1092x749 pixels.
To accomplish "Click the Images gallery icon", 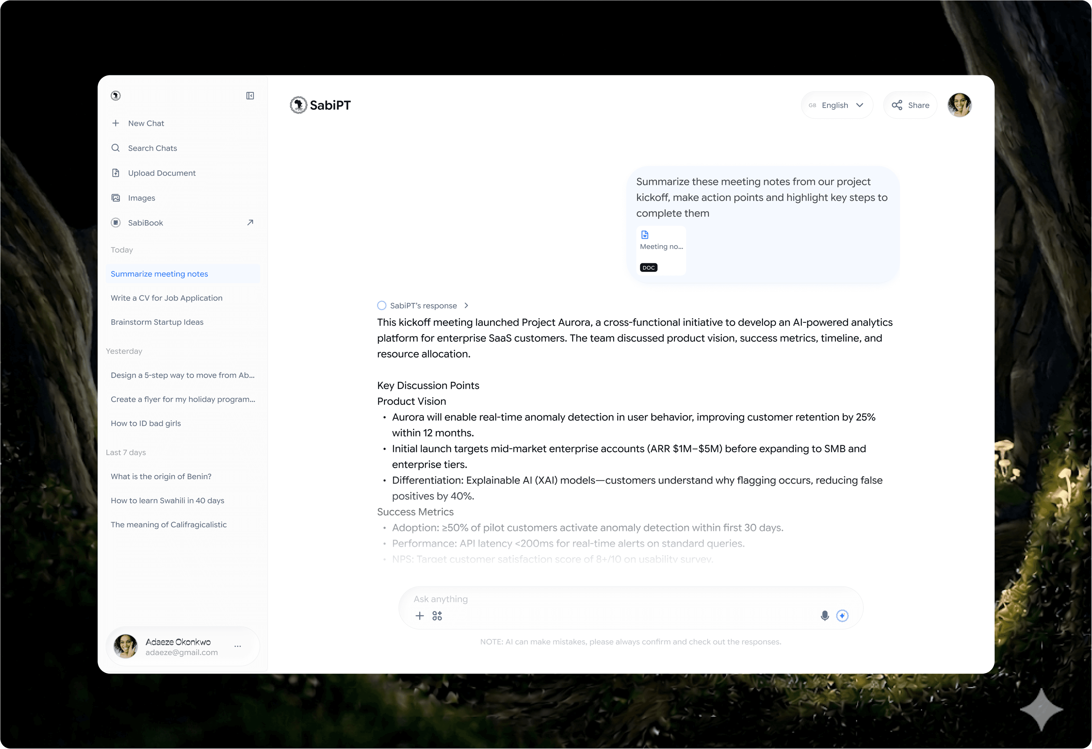I will pyautogui.click(x=115, y=198).
